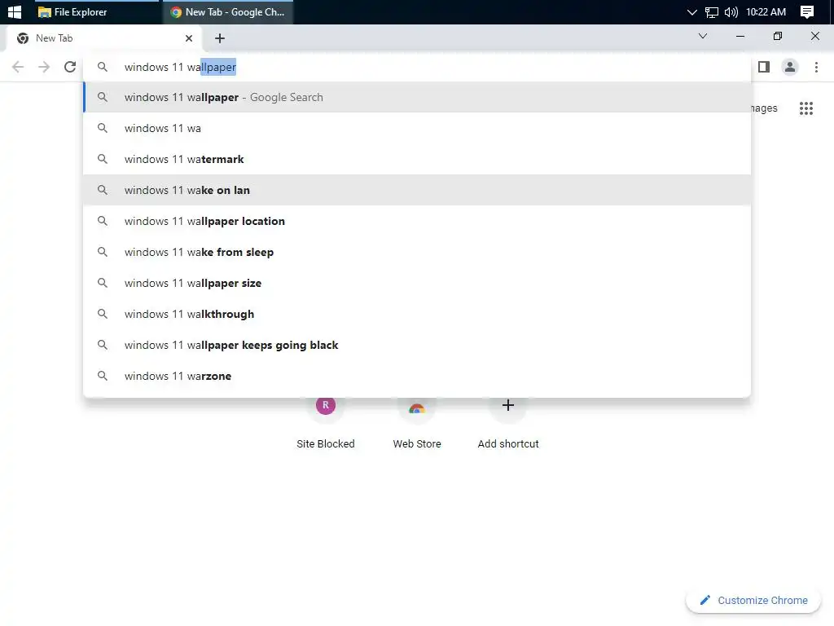Click the magnifier beside 'windows 11 walkthrough'
This screenshot has height=626, width=834.
(x=102, y=314)
